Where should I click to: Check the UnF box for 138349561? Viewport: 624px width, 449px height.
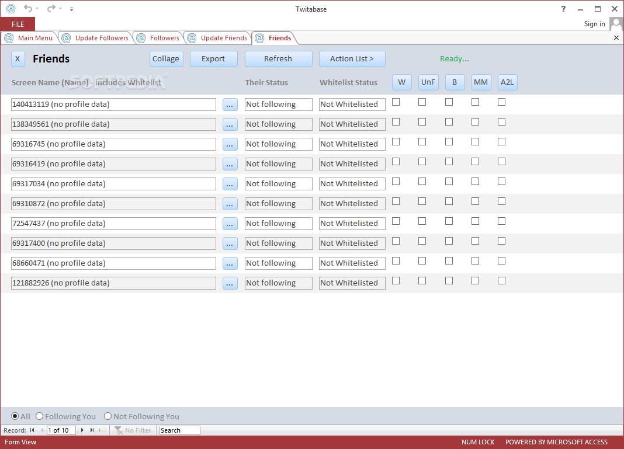click(x=422, y=122)
